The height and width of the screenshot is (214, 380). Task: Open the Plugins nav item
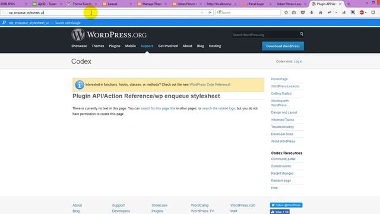point(115,46)
